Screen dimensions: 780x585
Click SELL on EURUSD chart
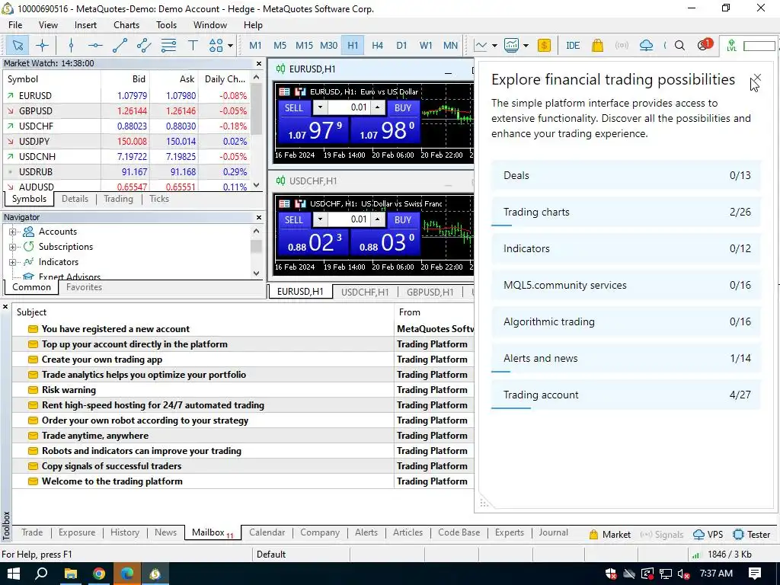[x=293, y=108]
